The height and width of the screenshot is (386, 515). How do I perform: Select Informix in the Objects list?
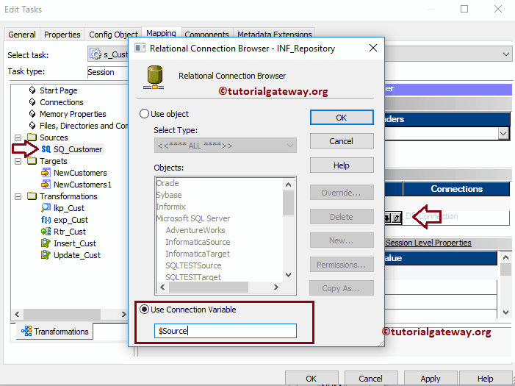pos(170,207)
